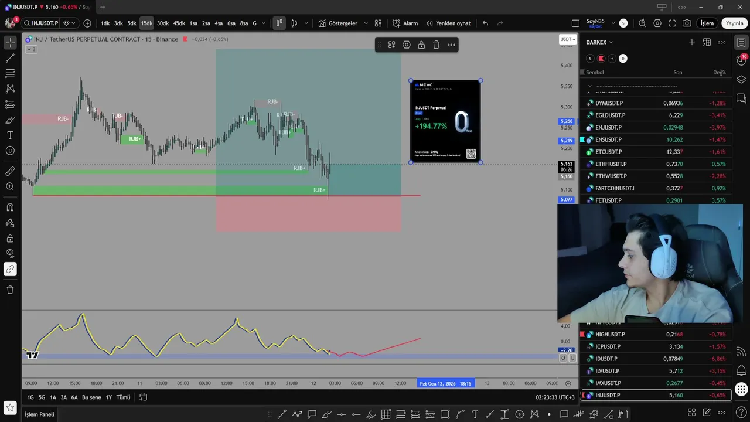Click the 02:23:33 UTC+3 timezone clock
This screenshot has width=750, height=422.
(x=555, y=397)
